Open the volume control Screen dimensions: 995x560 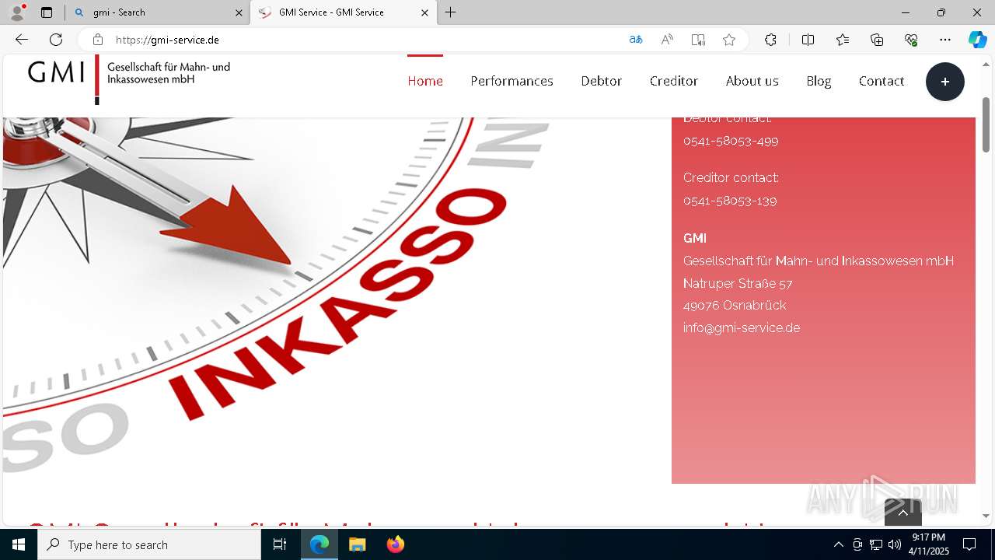(x=895, y=544)
